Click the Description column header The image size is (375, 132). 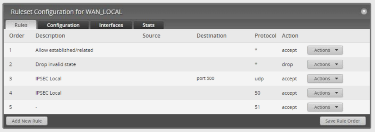[50, 36]
